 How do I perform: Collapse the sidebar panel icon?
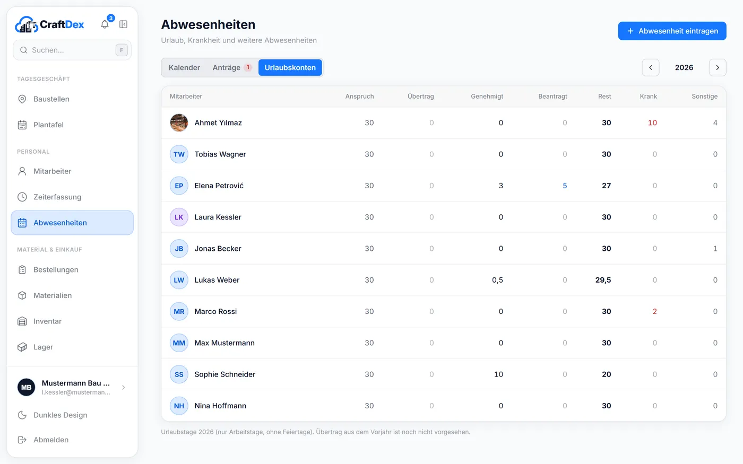point(123,24)
